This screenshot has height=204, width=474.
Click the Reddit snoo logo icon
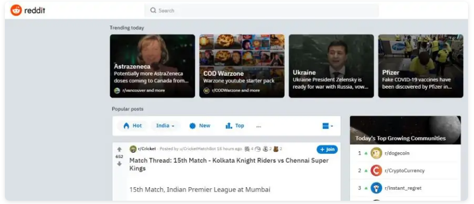click(x=16, y=10)
